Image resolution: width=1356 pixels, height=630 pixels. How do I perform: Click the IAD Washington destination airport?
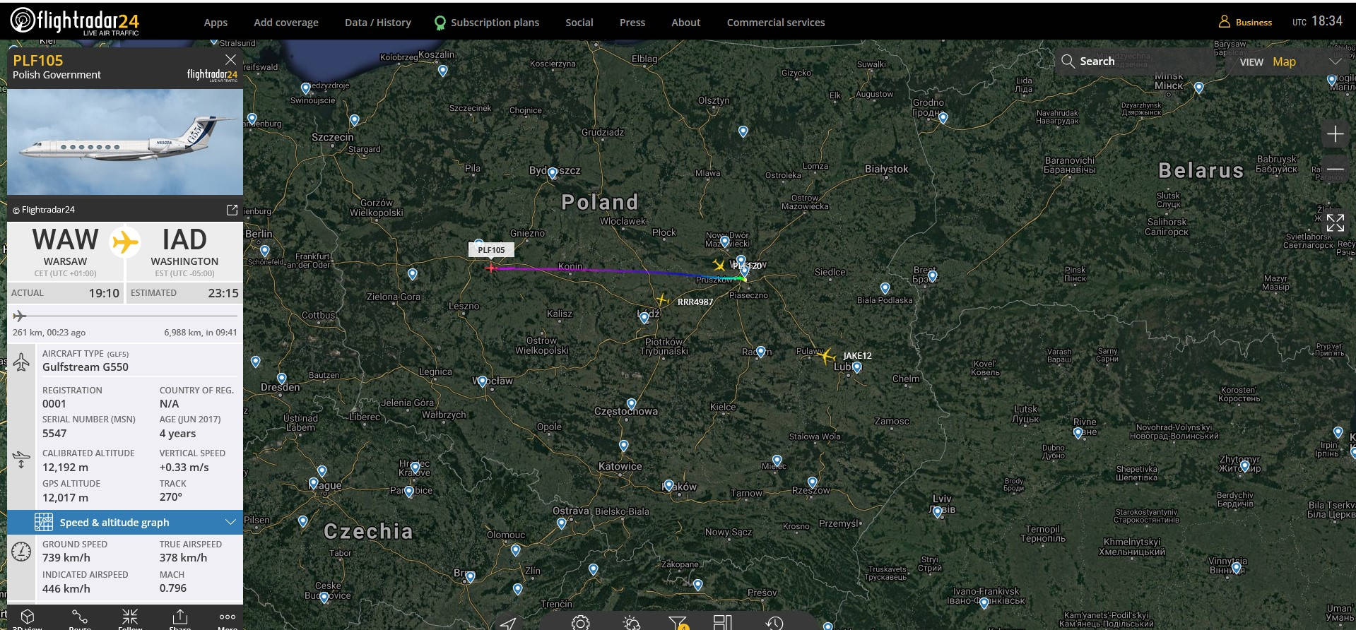click(x=184, y=251)
